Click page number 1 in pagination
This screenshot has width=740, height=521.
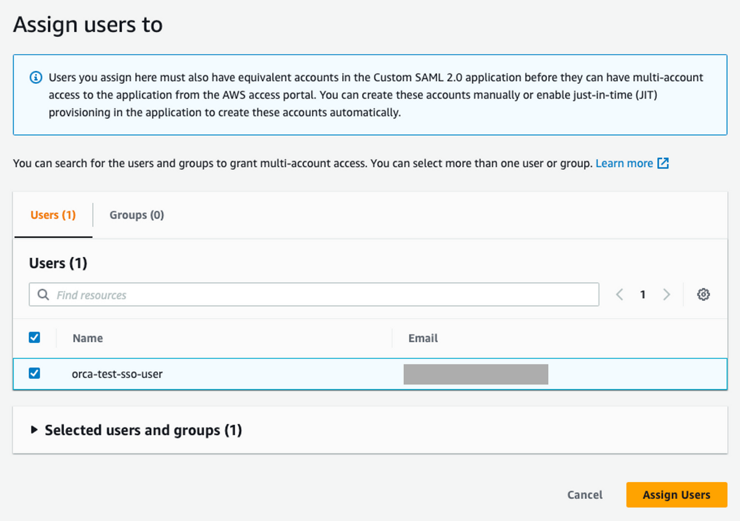[x=643, y=295]
